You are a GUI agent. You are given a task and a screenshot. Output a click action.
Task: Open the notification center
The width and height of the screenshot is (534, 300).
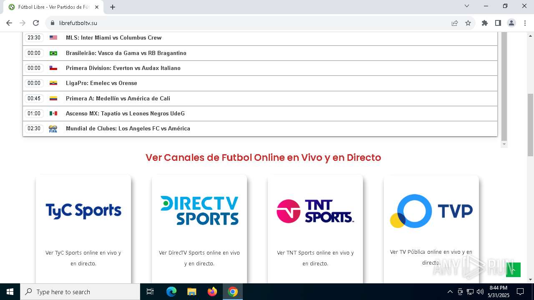(x=520, y=292)
